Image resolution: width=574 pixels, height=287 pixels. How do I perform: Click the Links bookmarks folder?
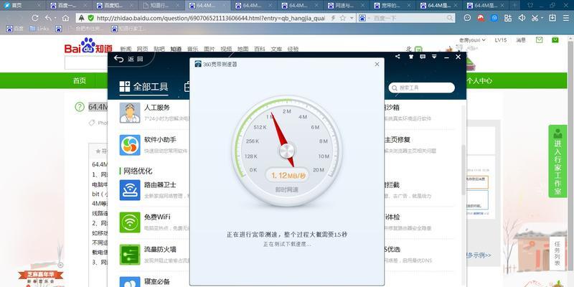(x=39, y=29)
